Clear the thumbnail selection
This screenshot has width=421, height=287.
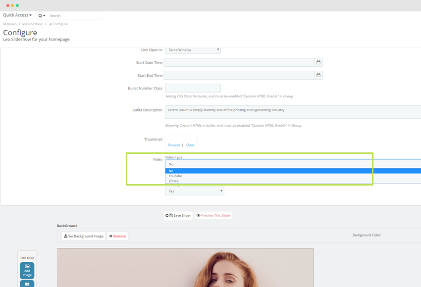point(190,145)
